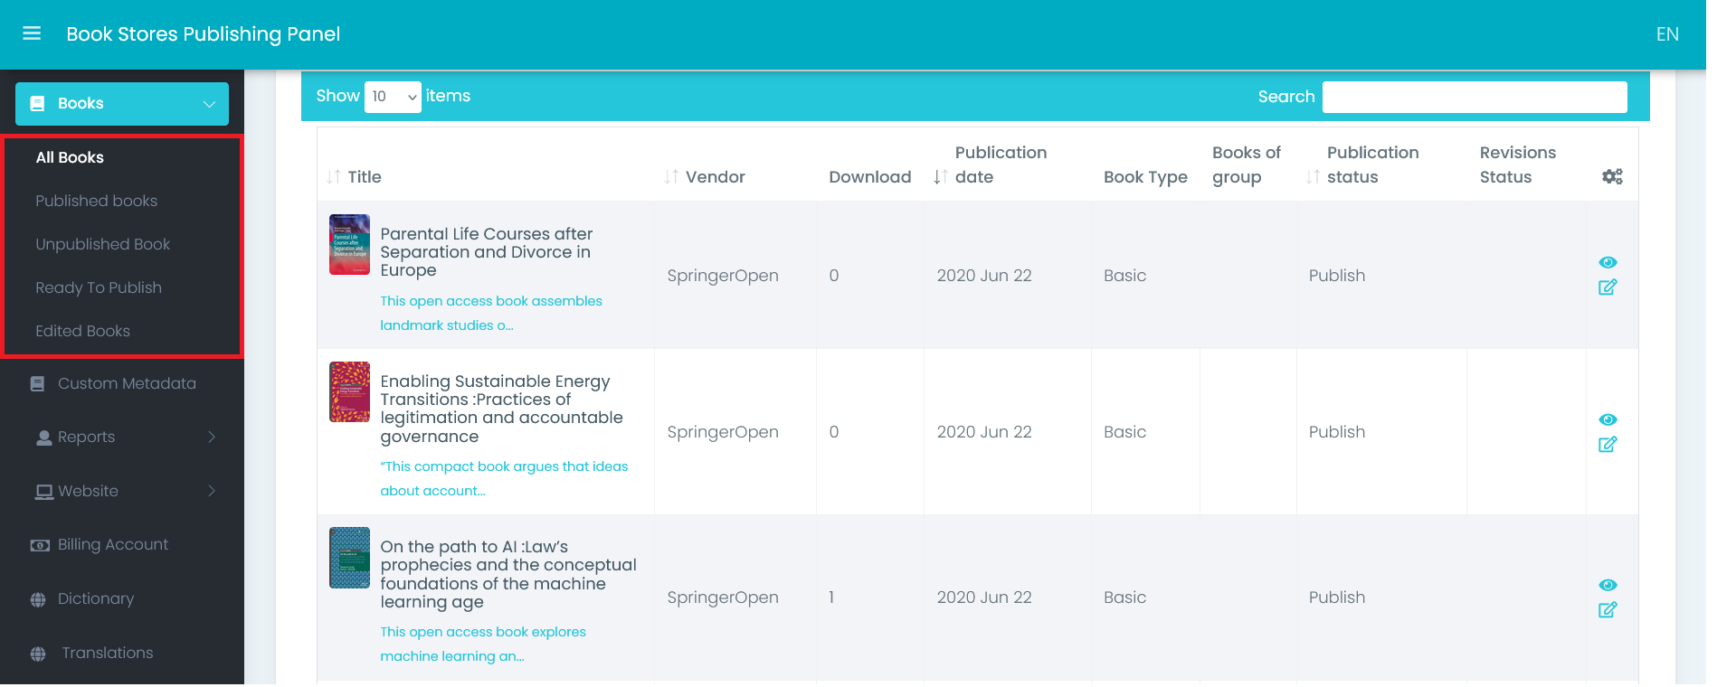The image size is (1717, 687).
Task: Focus the Search input field
Action: 1474,97
